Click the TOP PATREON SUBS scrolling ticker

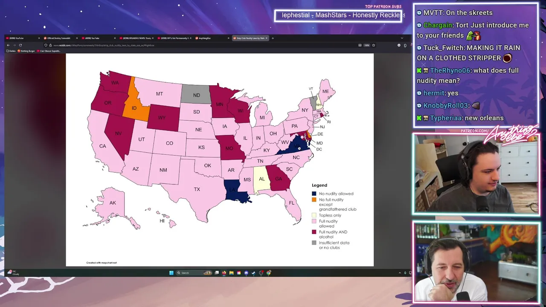[339, 16]
